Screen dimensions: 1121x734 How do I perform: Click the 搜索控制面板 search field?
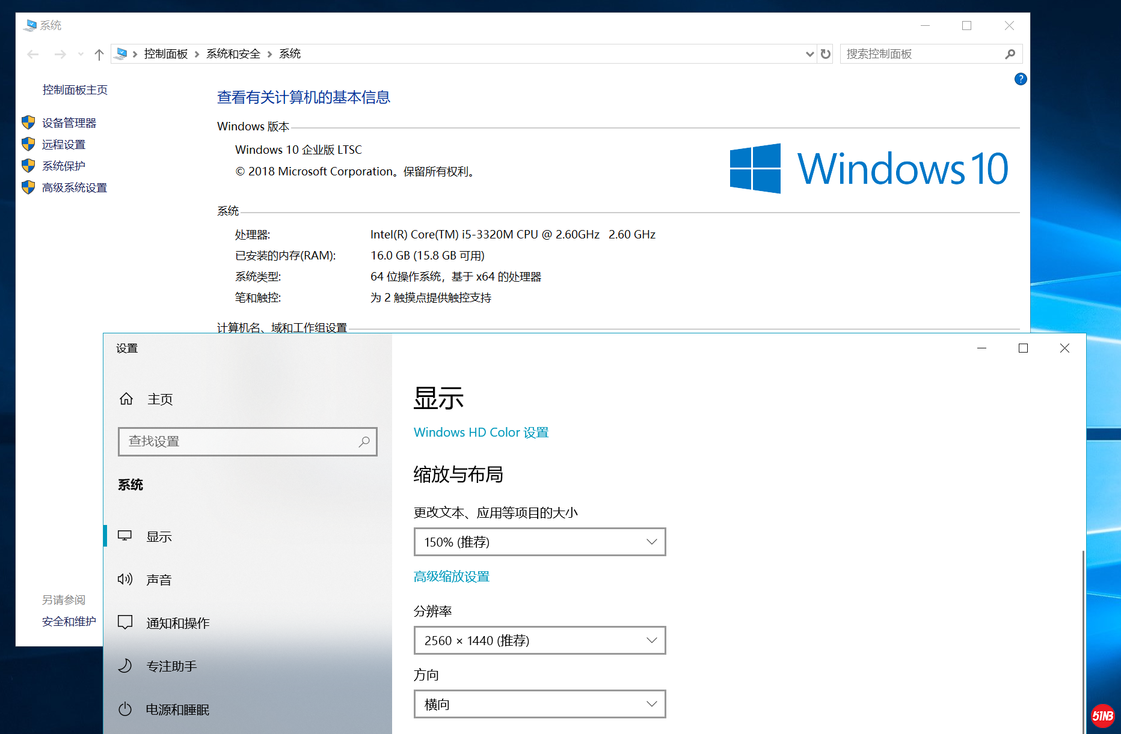pos(923,54)
